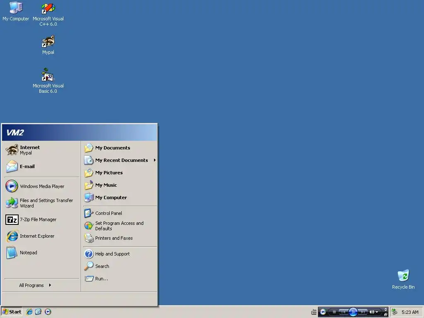Open E-mail from the Start menu
Screen dimensions: 424x318
42,166
